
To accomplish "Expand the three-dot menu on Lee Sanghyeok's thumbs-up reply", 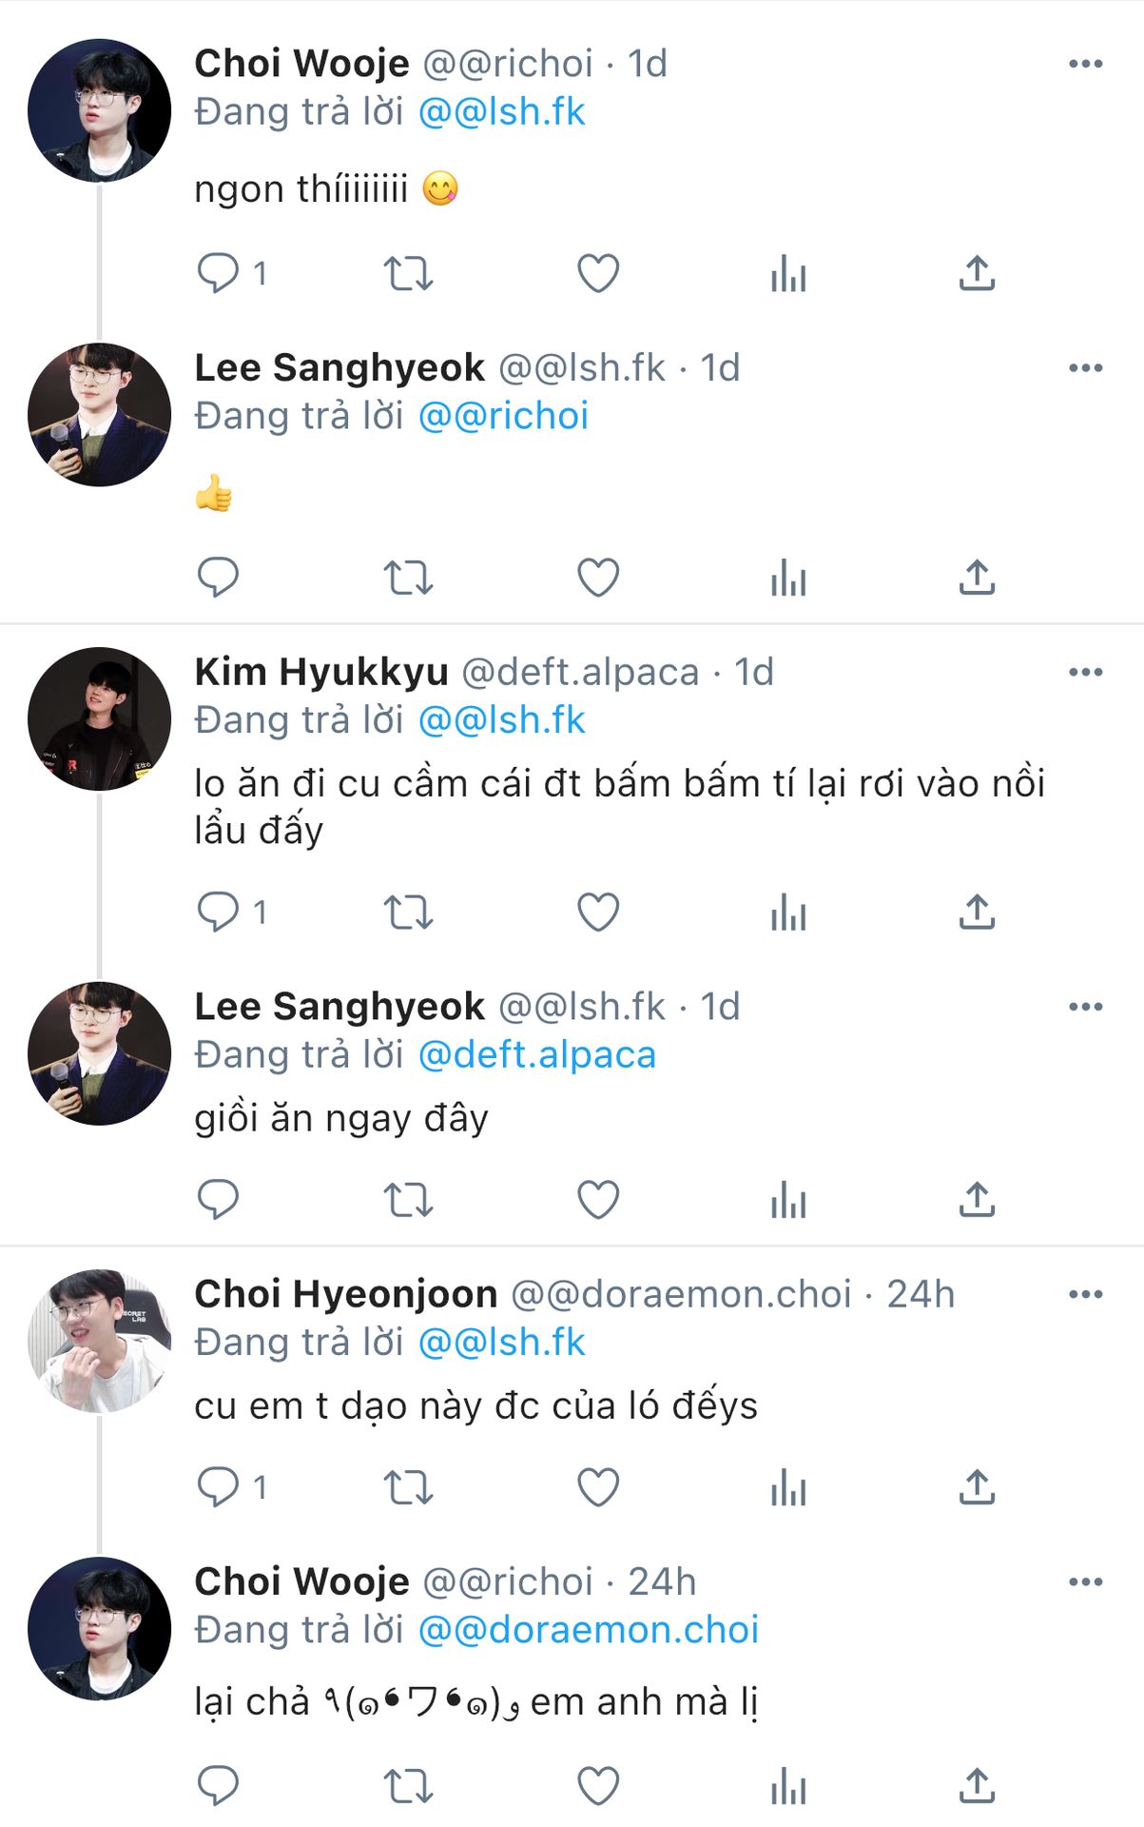I will pos(1085,368).
